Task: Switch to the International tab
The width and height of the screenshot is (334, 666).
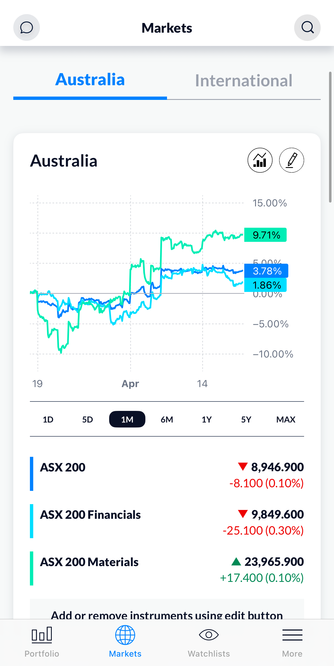Action: click(x=244, y=81)
